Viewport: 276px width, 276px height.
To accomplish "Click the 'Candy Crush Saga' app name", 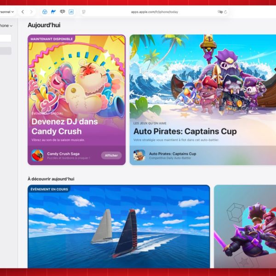I will tap(63, 154).
